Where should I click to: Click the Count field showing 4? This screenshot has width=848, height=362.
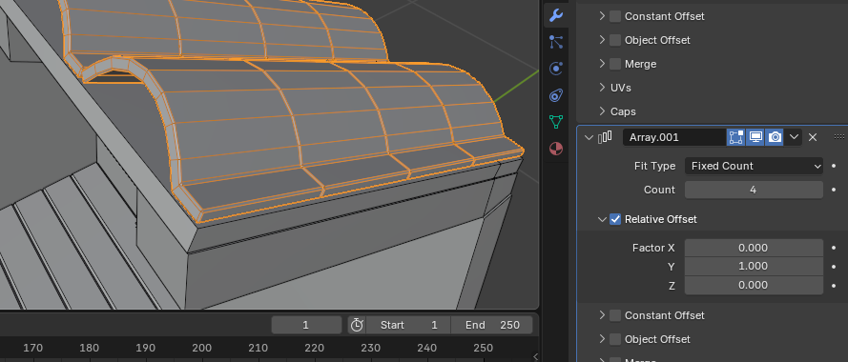click(754, 190)
